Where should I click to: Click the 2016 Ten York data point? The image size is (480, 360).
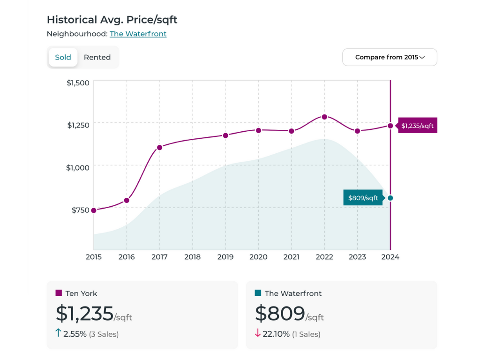(x=127, y=200)
